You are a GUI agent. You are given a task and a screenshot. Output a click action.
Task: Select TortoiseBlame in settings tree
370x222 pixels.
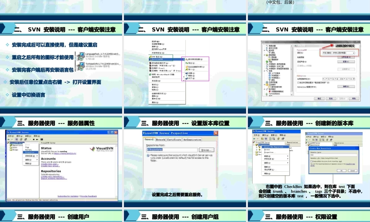pyautogui.click(x=274, y=94)
